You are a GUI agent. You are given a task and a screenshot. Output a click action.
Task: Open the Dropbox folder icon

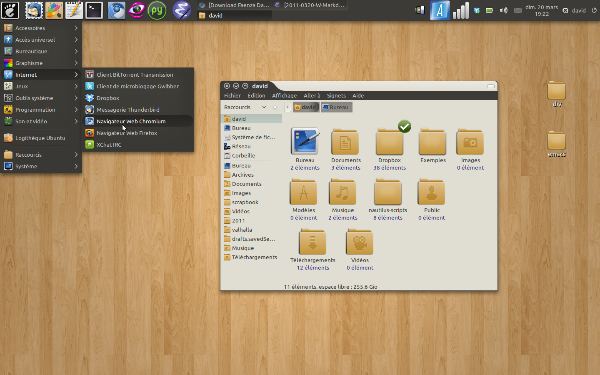pyautogui.click(x=390, y=142)
